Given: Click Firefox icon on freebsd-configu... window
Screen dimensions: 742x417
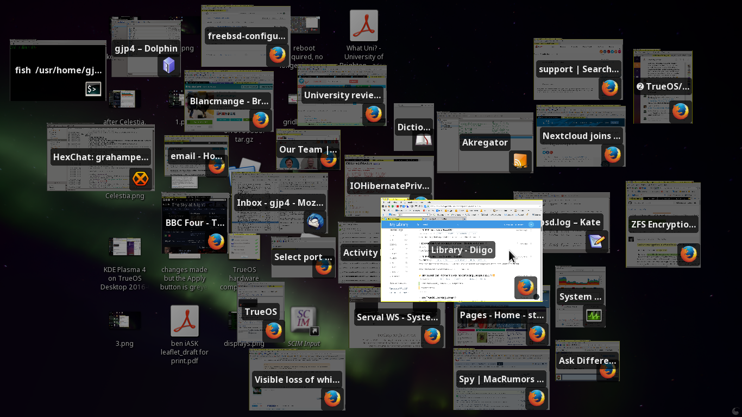Looking at the screenshot, I should [278, 54].
